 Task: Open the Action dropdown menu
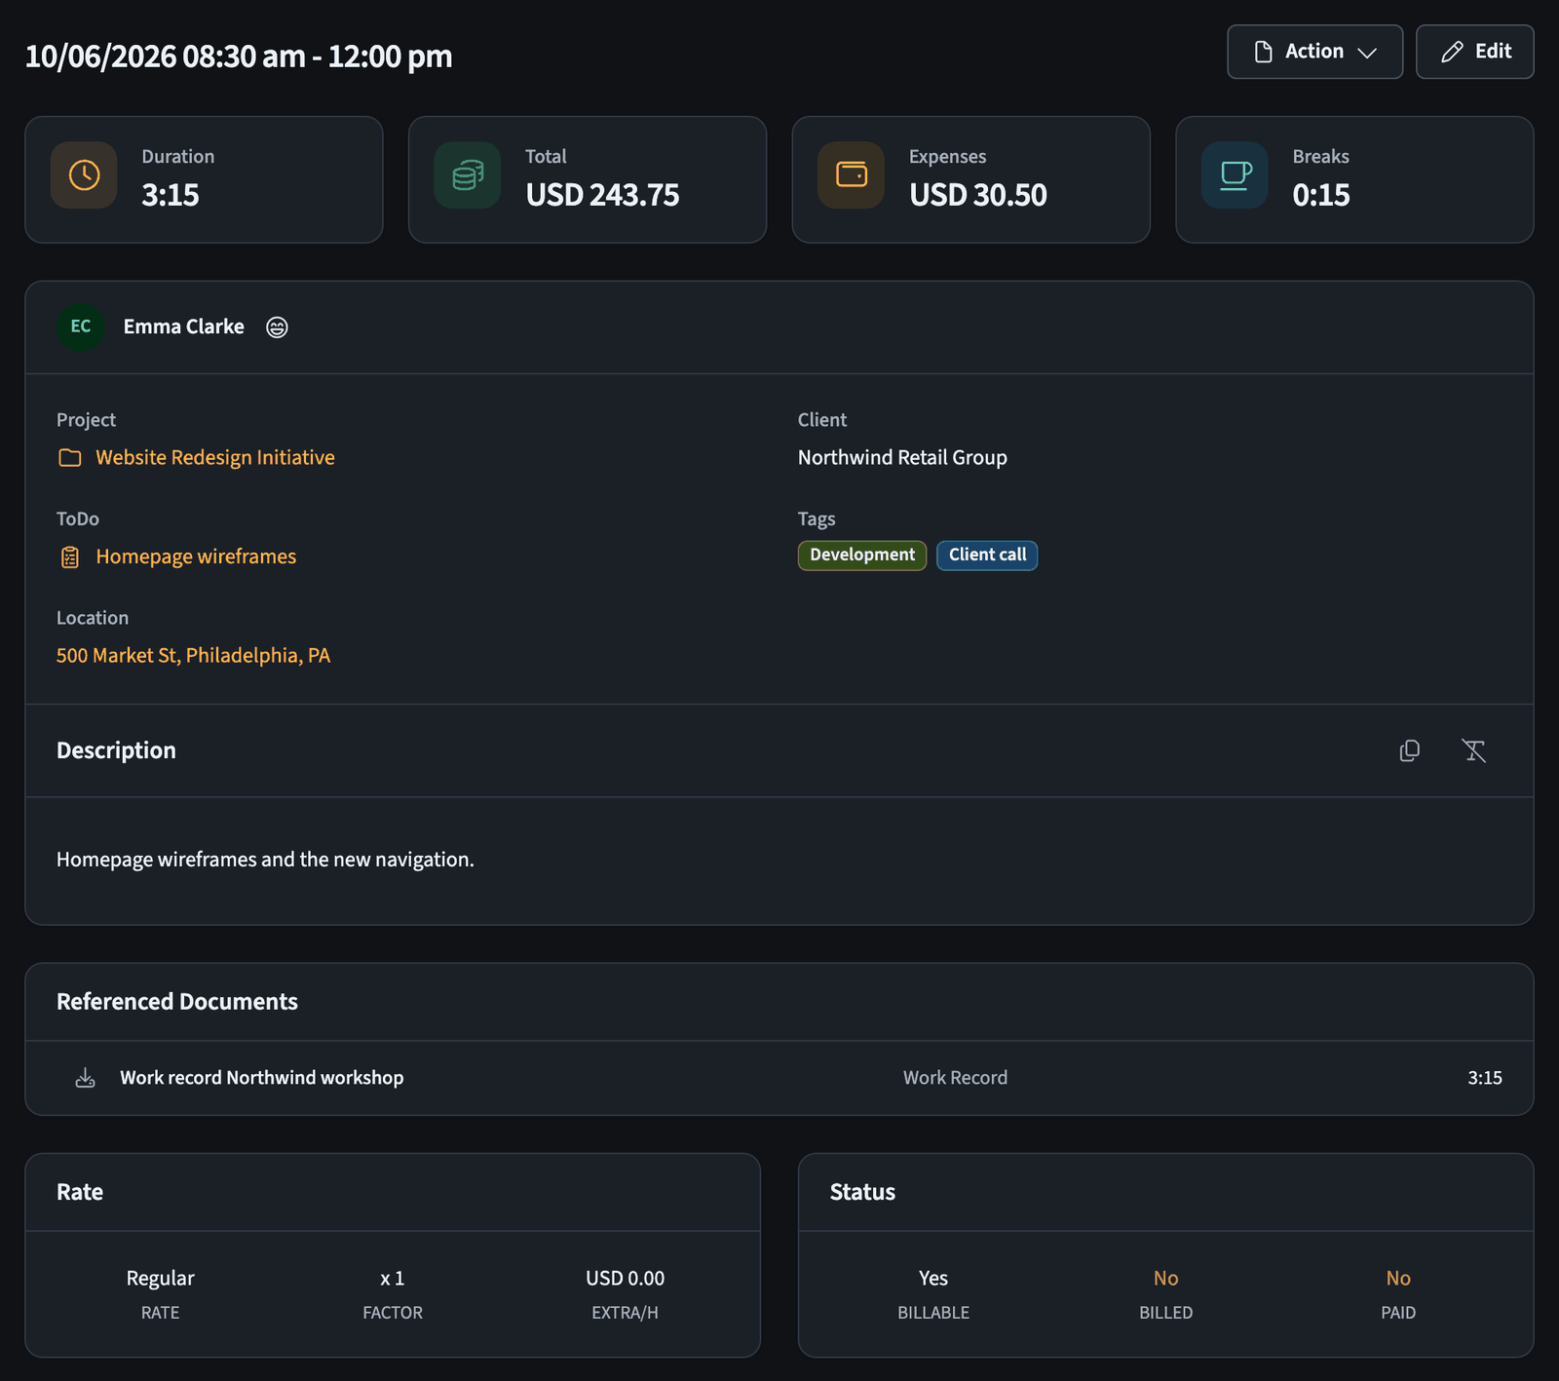tap(1314, 52)
